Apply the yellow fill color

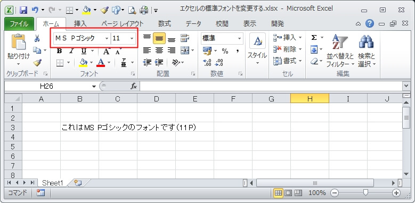pos(83,63)
